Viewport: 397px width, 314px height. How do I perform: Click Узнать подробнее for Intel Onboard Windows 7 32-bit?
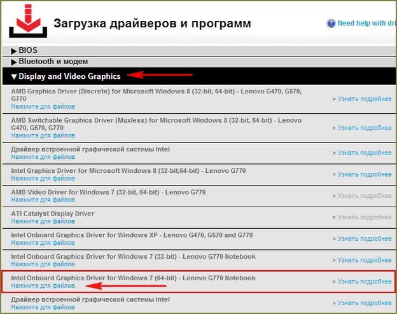(x=362, y=259)
